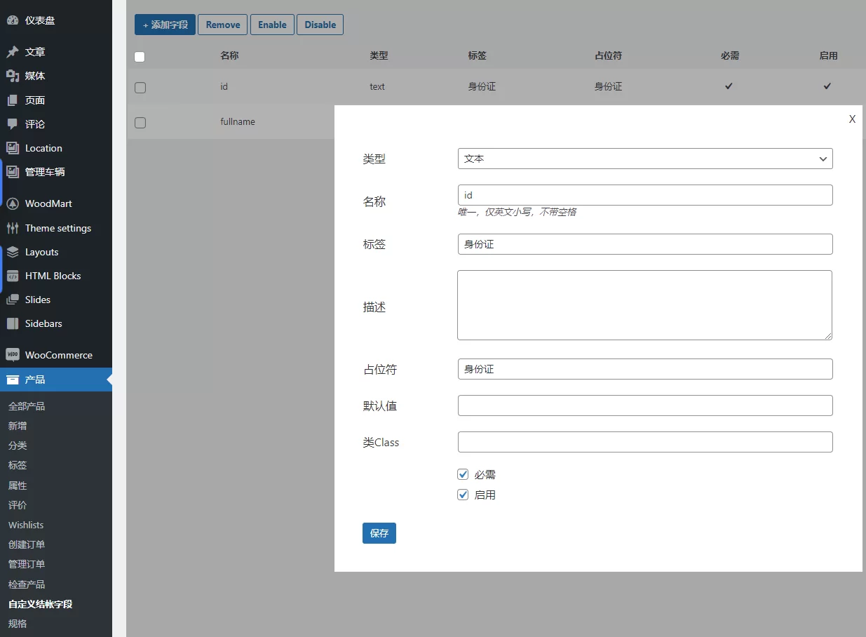Click the 占位符 column header
The height and width of the screenshot is (637, 866).
coord(608,55)
